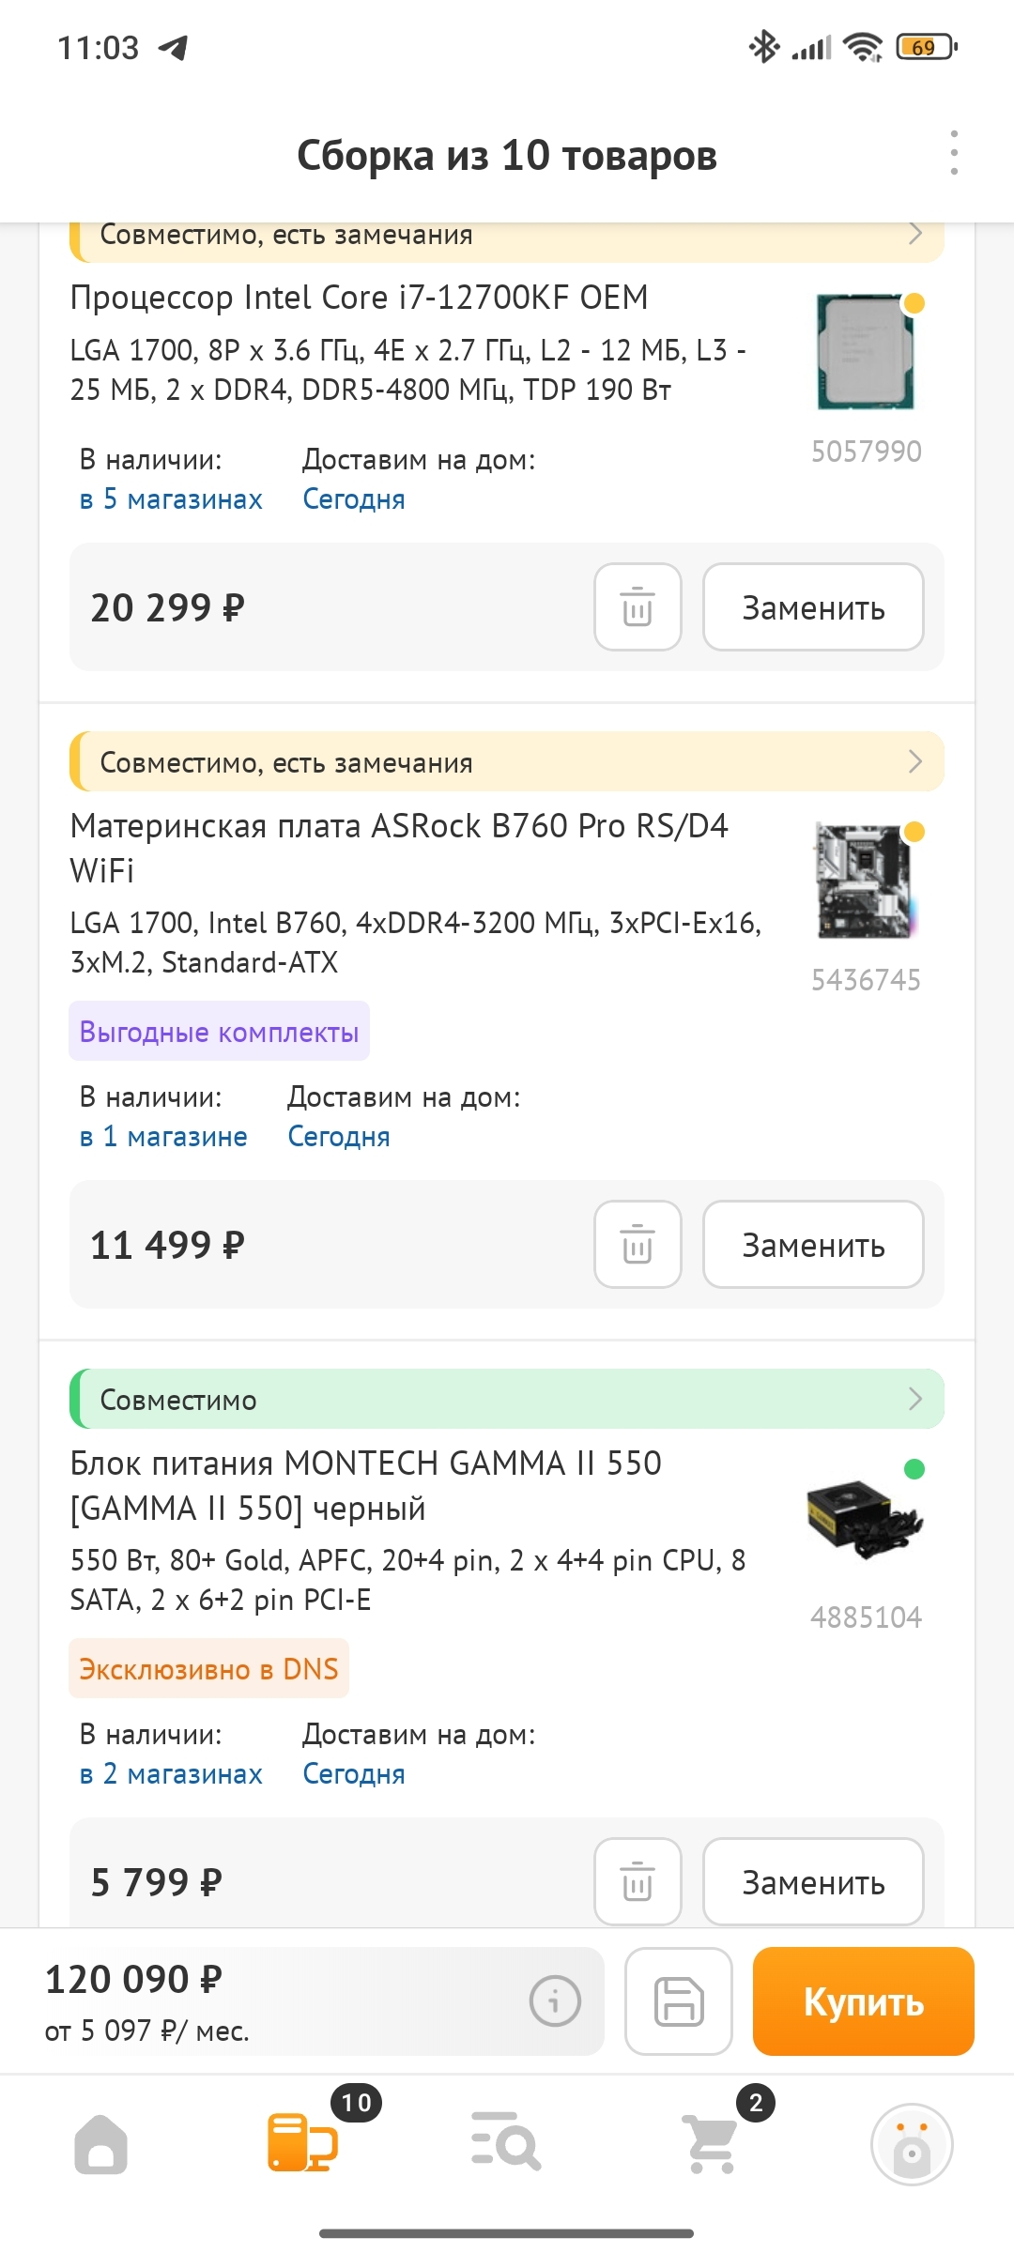Viewport: 1014px width, 2253px height.
Task: Delete the Intel Core i7-12700KF processor
Action: click(x=638, y=607)
